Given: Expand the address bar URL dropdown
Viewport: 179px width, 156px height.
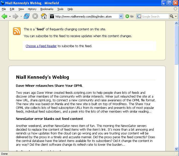Looking at the screenshot, I should (x=121, y=16).
